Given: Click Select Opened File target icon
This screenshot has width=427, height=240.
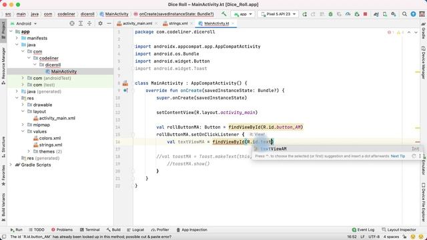Looking at the screenshot, I should (72, 23).
